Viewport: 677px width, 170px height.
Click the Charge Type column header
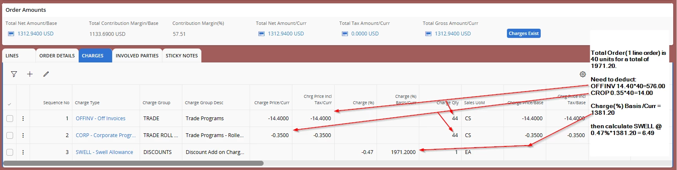click(87, 103)
